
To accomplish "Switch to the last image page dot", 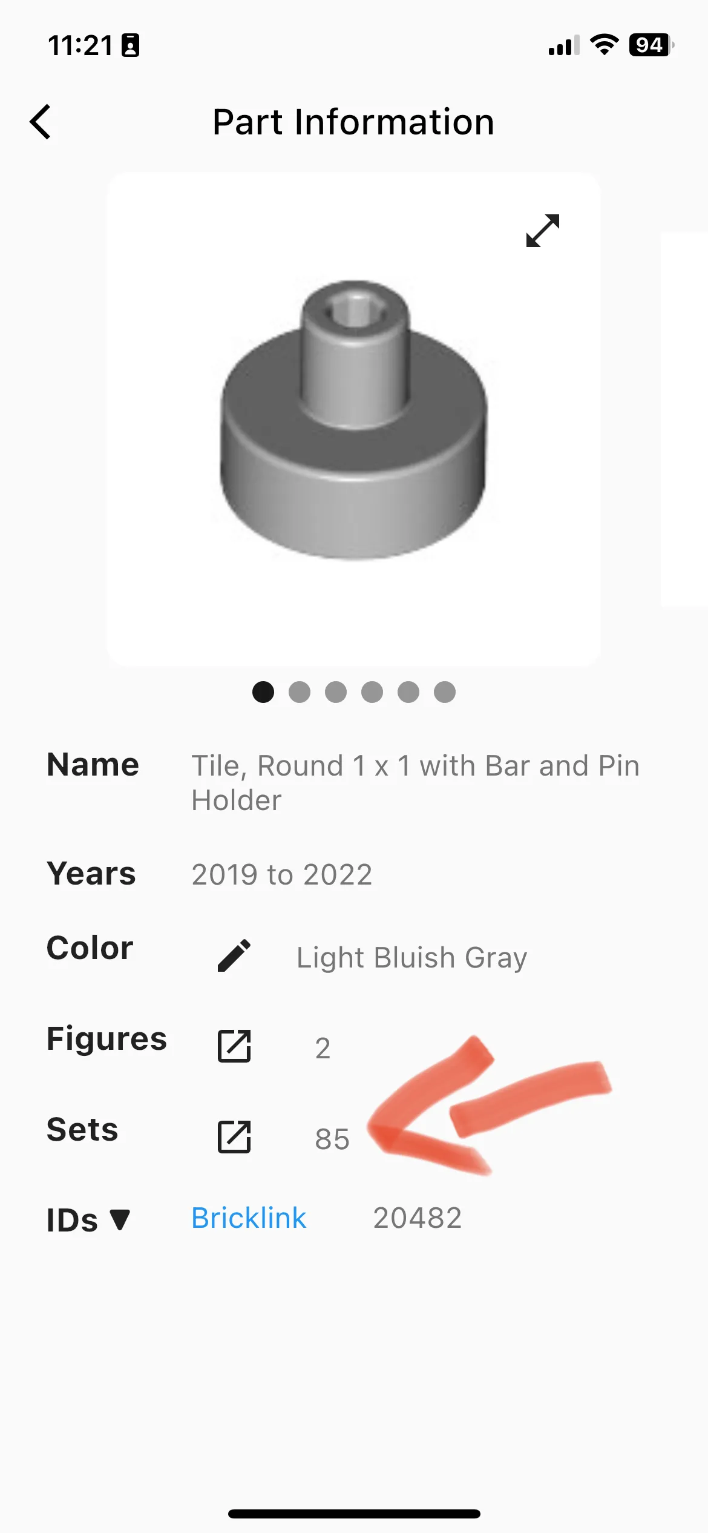I will 445,692.
